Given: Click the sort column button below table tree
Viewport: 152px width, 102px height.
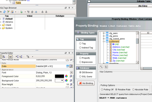Looking at the screenshot, I should pyautogui.click(x=106, y=67).
